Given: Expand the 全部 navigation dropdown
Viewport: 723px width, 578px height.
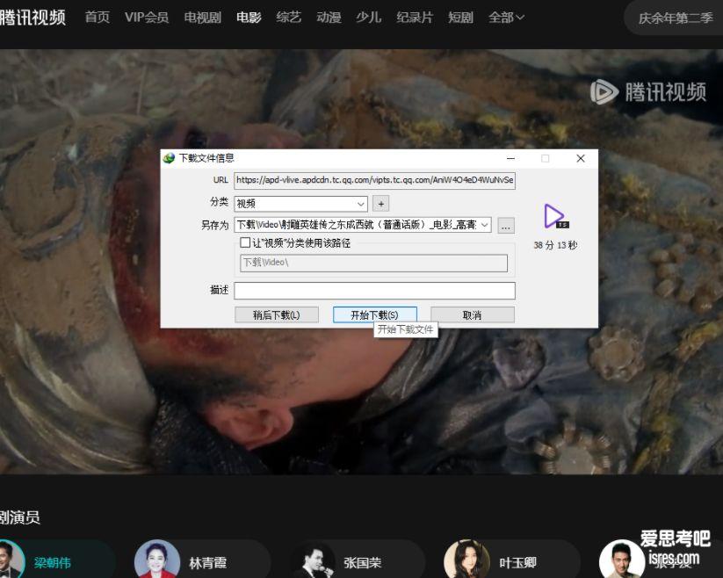Looking at the screenshot, I should 506,18.
